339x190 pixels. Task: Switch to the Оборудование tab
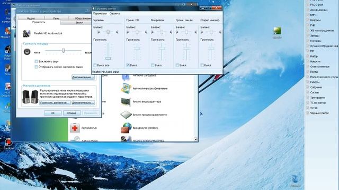point(81,18)
